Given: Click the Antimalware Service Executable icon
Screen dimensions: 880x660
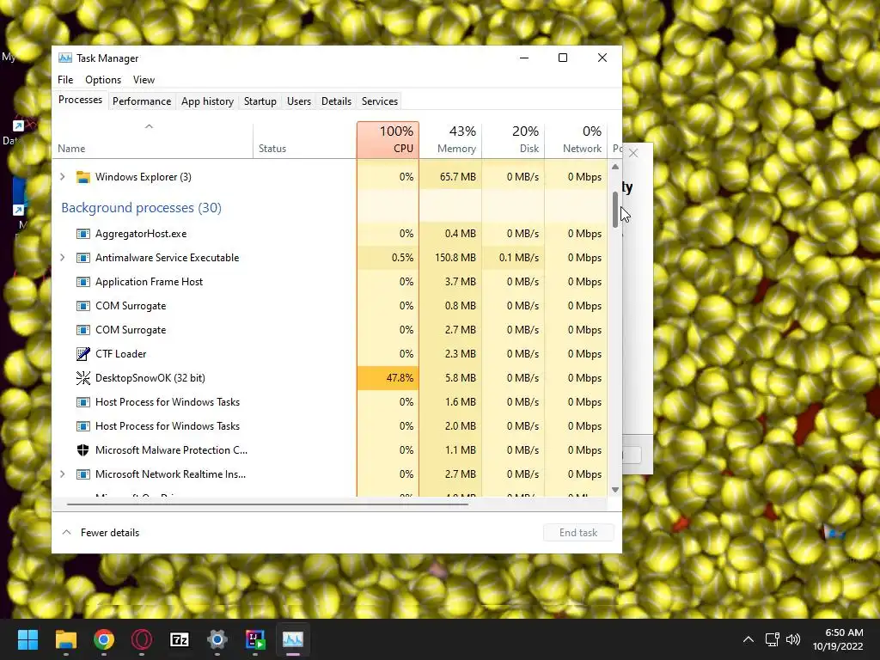Looking at the screenshot, I should pyautogui.click(x=83, y=258).
